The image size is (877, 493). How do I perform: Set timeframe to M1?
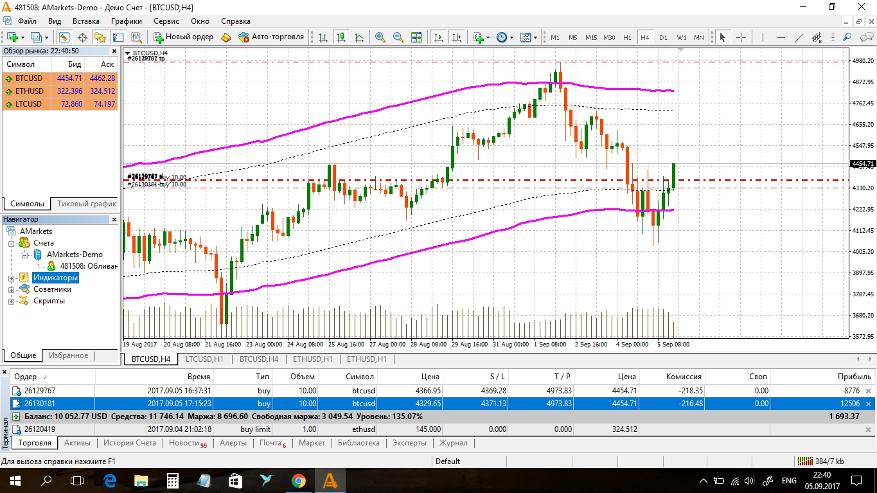tap(555, 37)
